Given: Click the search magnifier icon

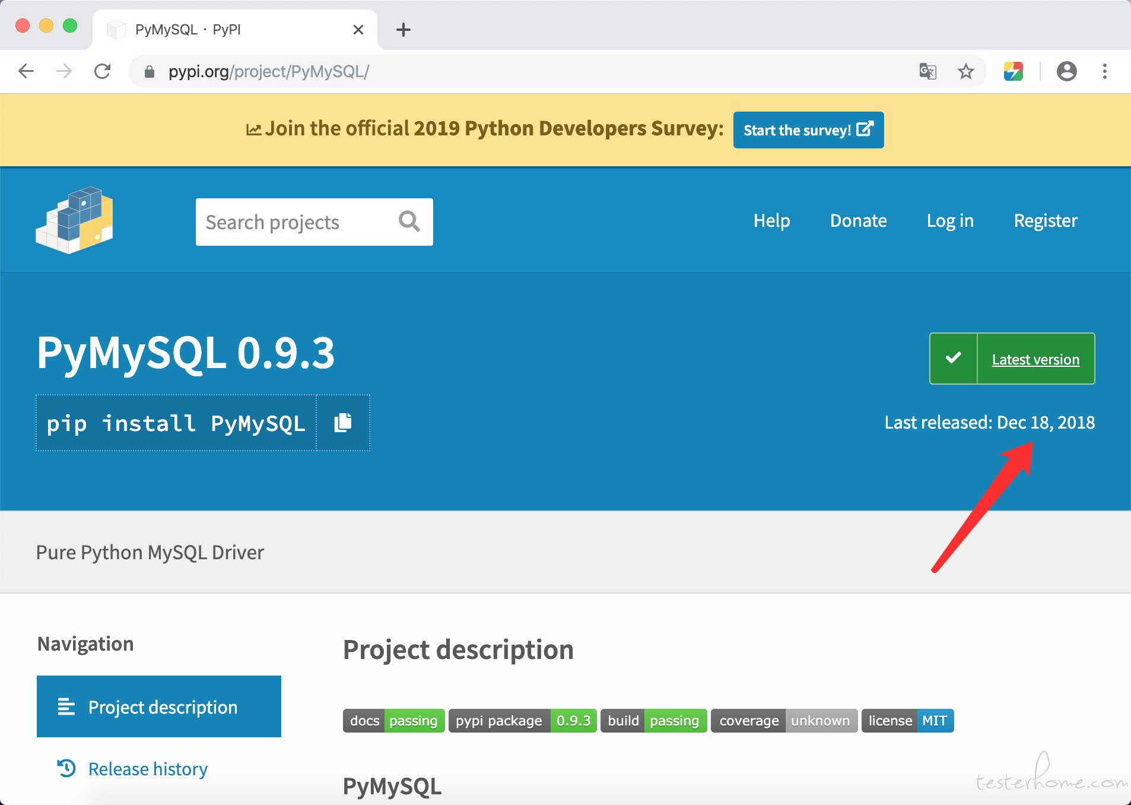Looking at the screenshot, I should click(x=409, y=221).
